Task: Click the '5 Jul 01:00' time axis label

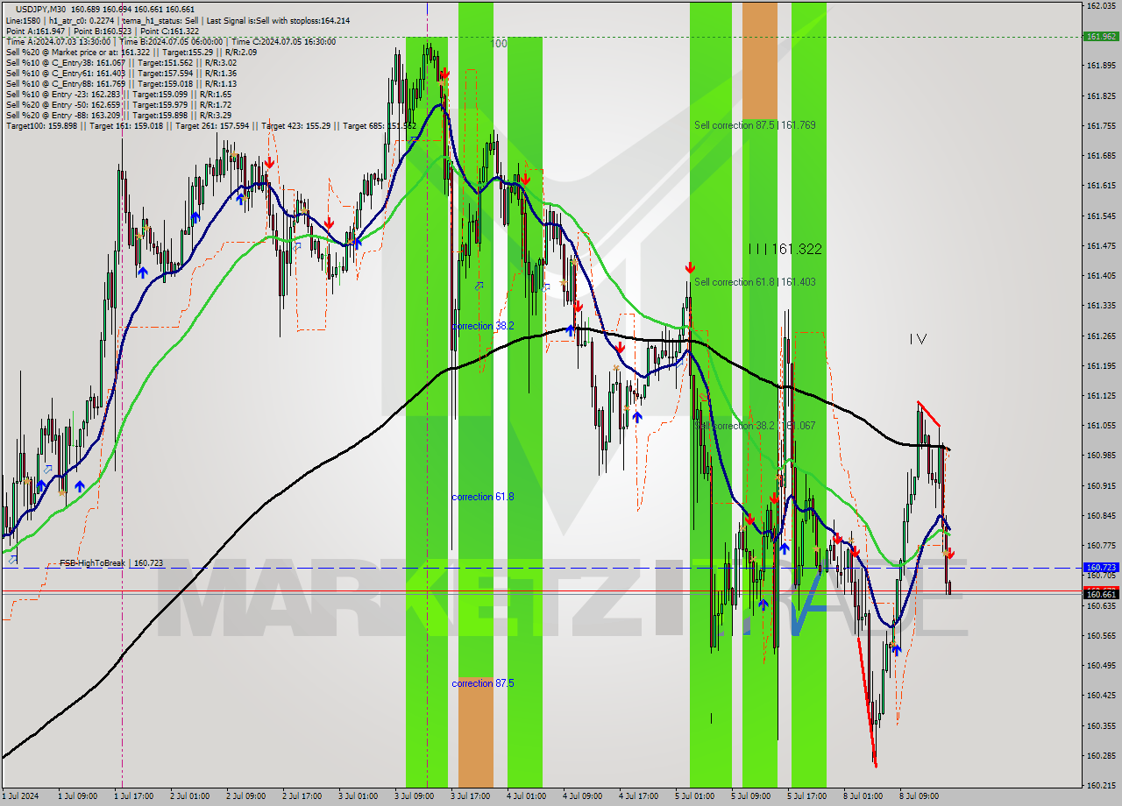Action: (x=694, y=796)
